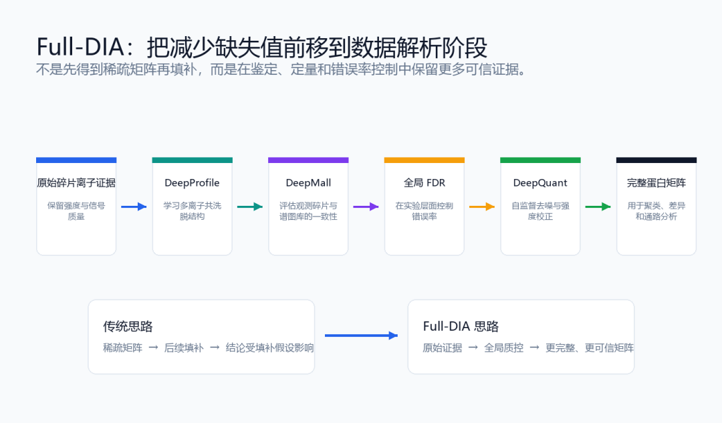The height and width of the screenshot is (423, 722).
Task: Select the DeepProfile card
Action: [193, 206]
